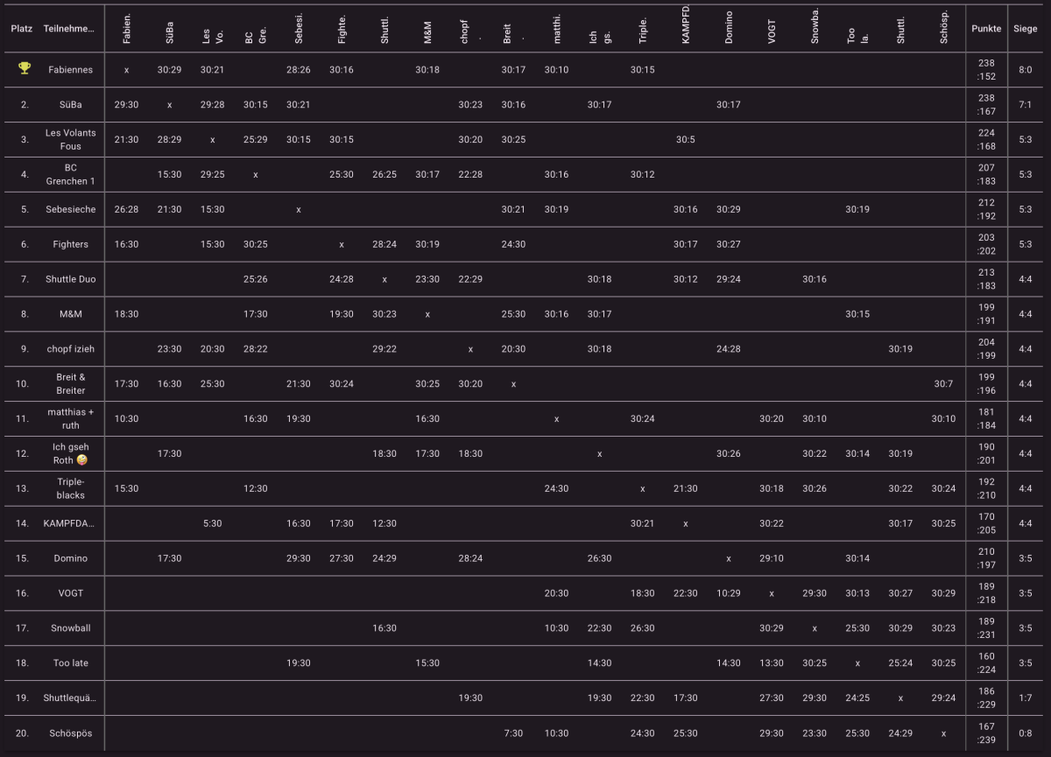Open the Les Volants Fous team name
The width and height of the screenshot is (1051, 757).
pos(70,139)
